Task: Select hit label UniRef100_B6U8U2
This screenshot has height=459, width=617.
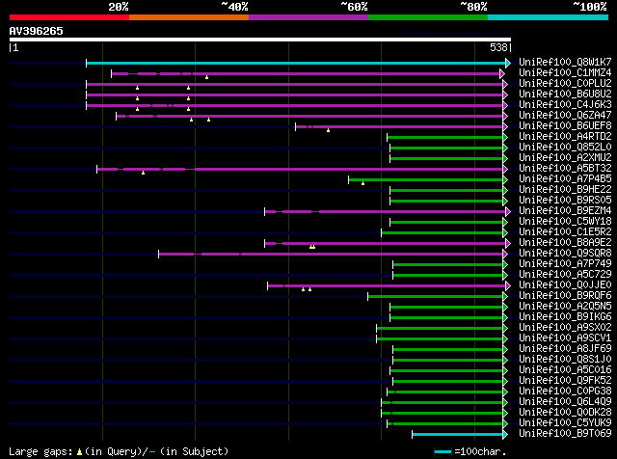Action: pyautogui.click(x=565, y=94)
